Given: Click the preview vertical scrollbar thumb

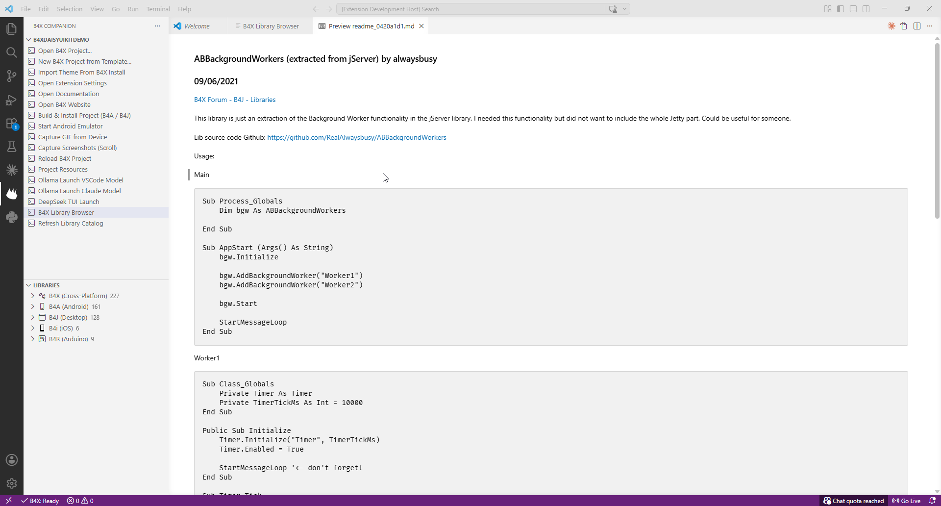Looking at the screenshot, I should pyautogui.click(x=937, y=130).
